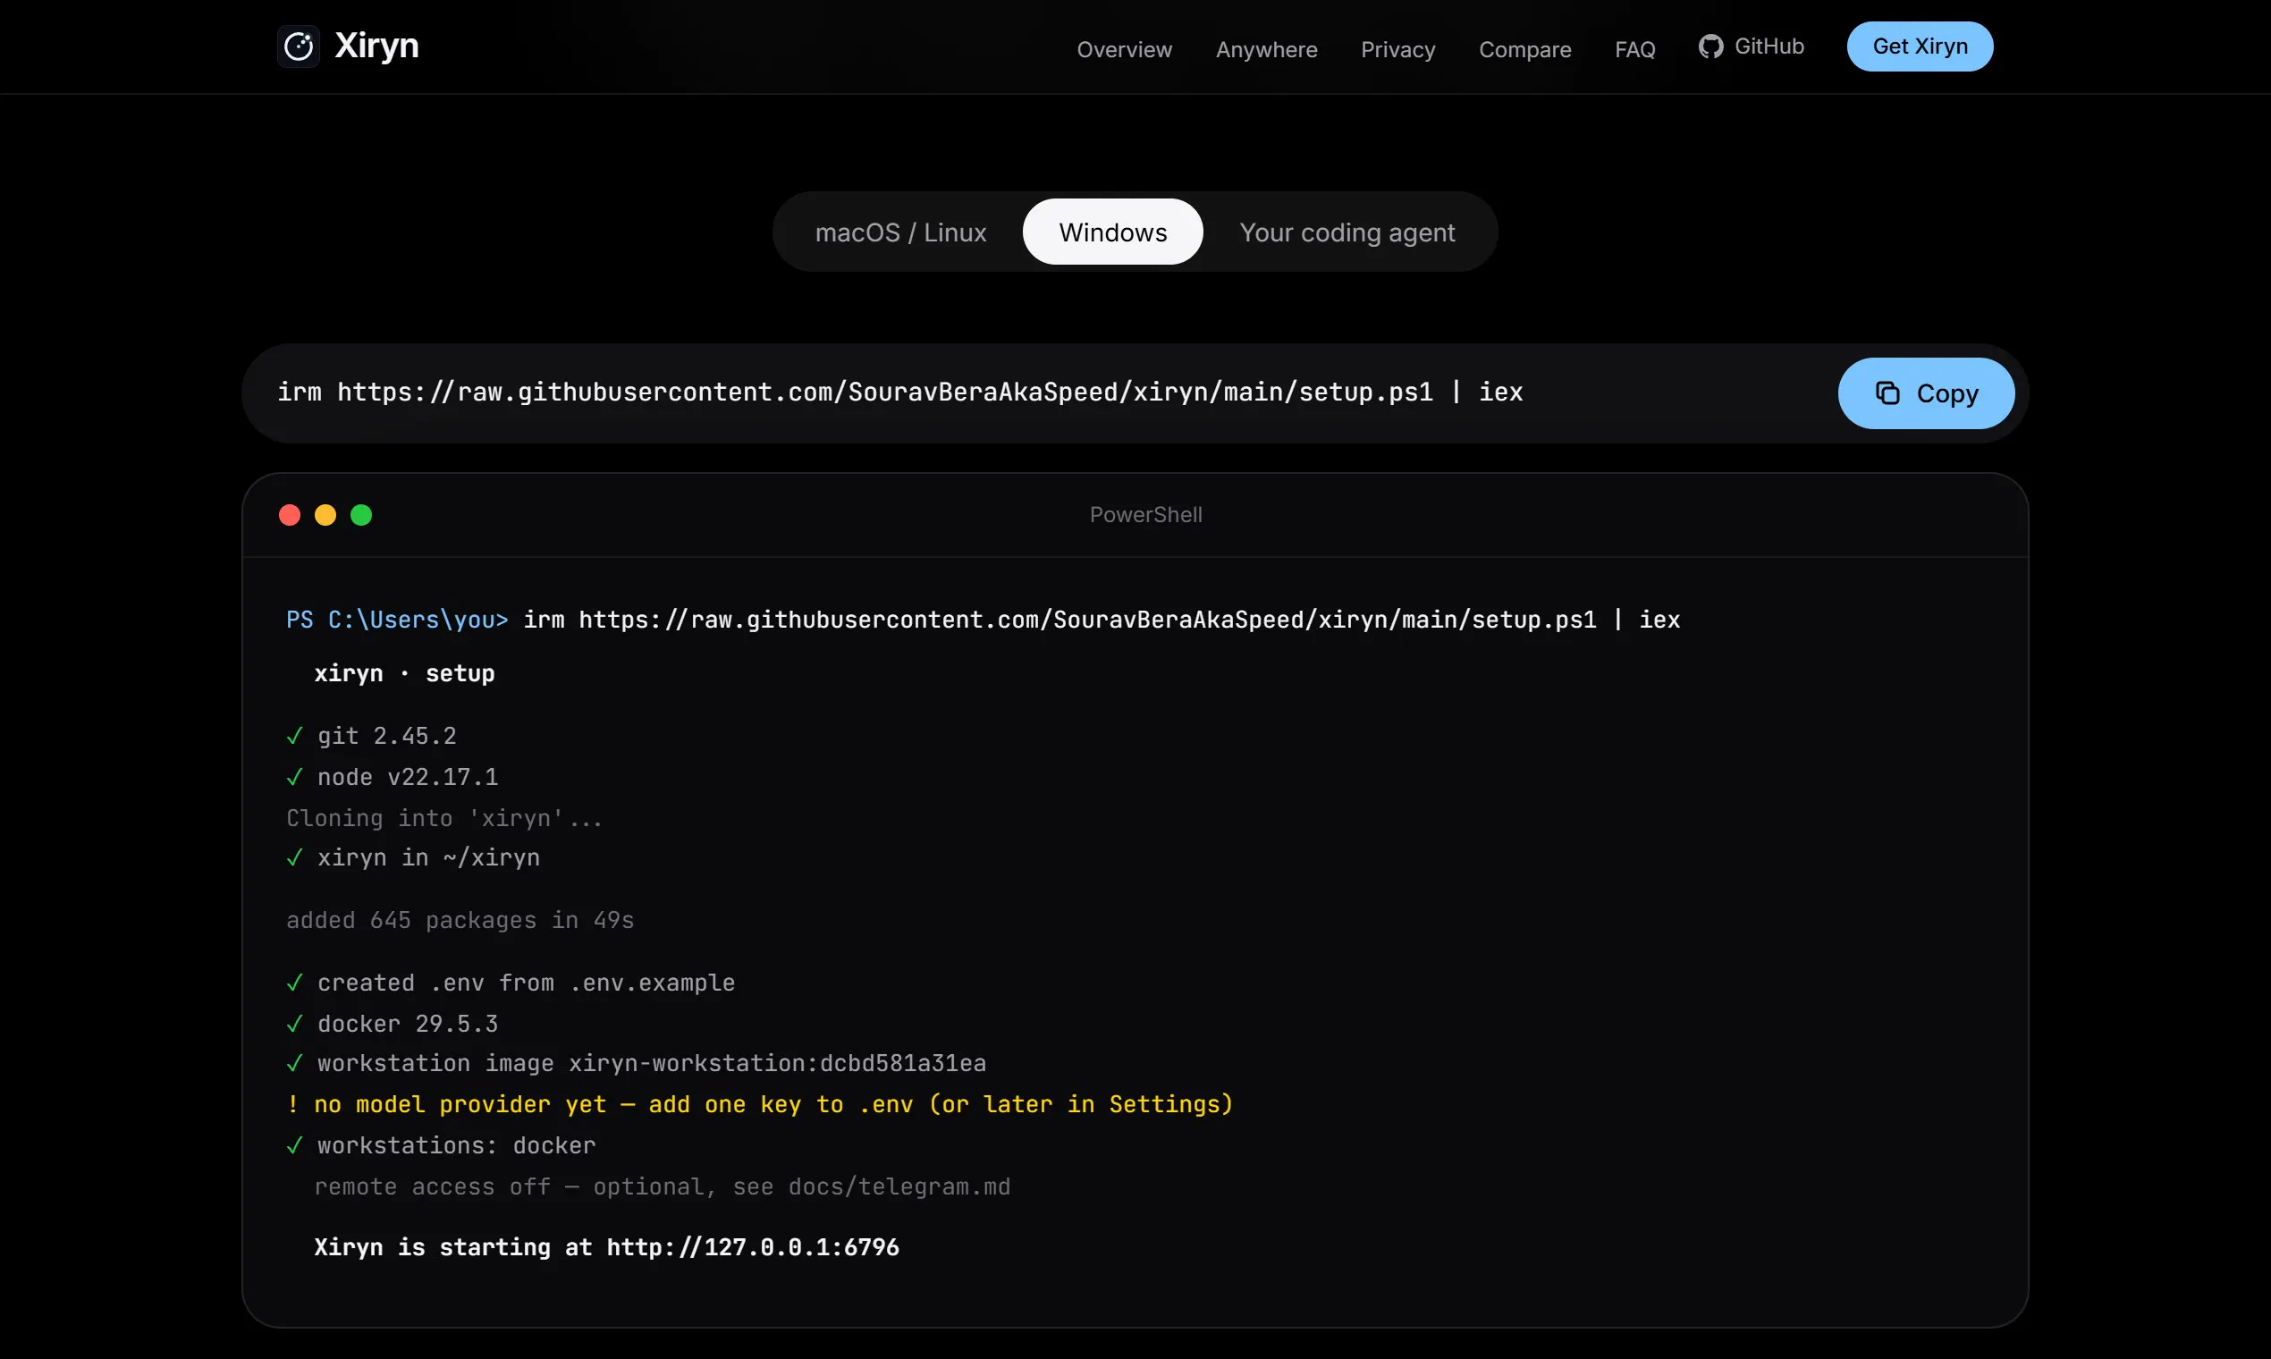Viewport: 2271px width, 1359px height.
Task: Open the FAQ nav link
Action: 1634,49
